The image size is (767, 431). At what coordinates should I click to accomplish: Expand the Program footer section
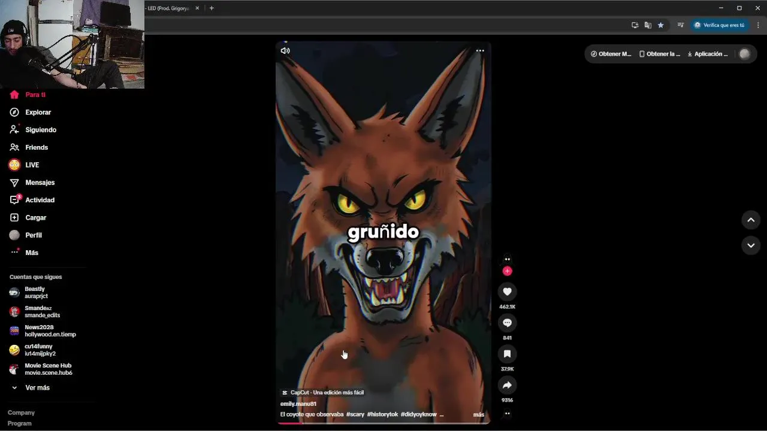tap(19, 423)
